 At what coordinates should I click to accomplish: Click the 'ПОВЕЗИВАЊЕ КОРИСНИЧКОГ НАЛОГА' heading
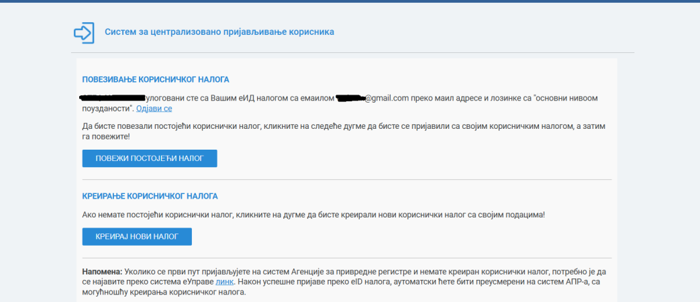click(x=156, y=79)
